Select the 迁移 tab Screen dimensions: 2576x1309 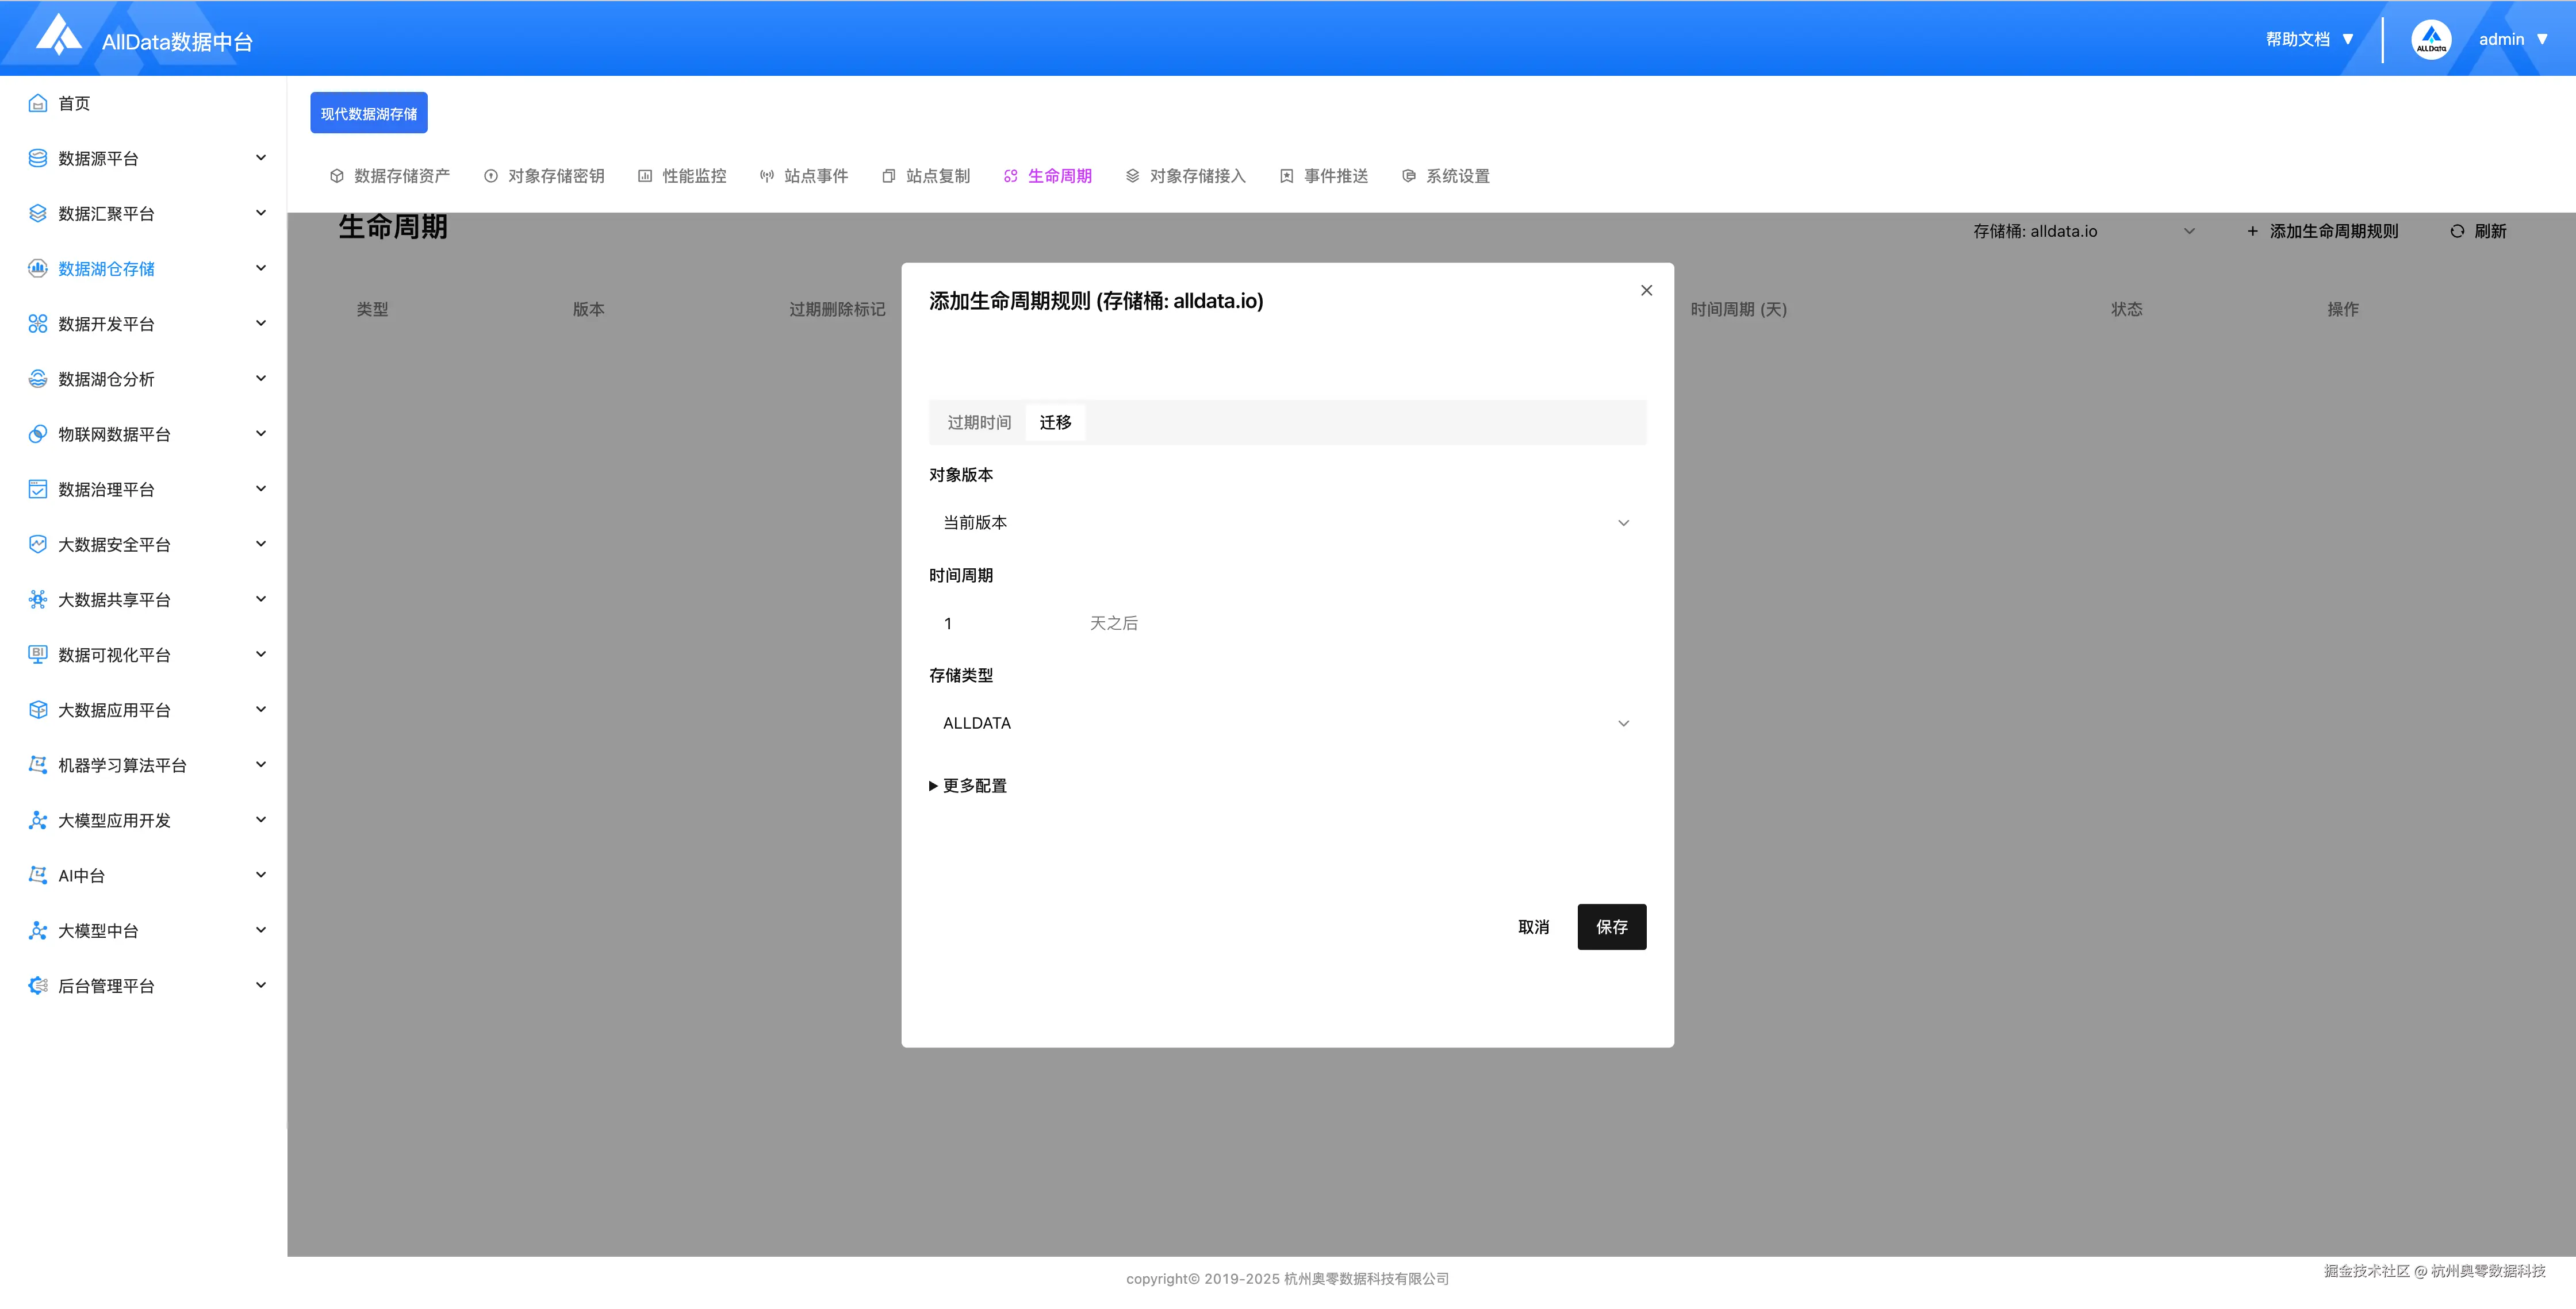1055,422
